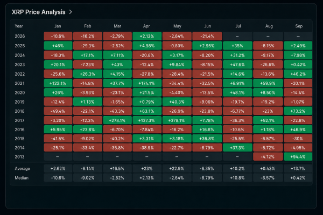Open the XRP Price Analysis title link
This screenshot has width=323, height=215.
[x=39, y=12]
